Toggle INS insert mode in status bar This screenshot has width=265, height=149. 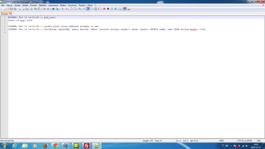pos(259,141)
